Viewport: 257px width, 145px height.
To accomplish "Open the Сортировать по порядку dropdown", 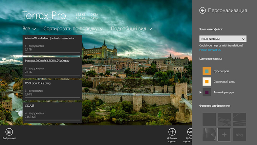I will (73, 29).
